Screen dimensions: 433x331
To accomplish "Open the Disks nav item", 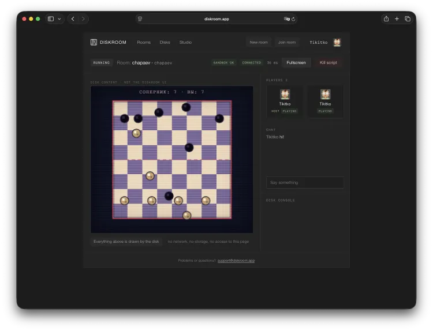I will (165, 42).
